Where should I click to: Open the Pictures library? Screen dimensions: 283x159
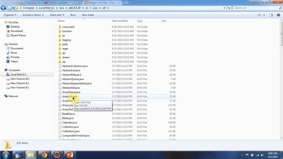pyautogui.click(x=15, y=57)
